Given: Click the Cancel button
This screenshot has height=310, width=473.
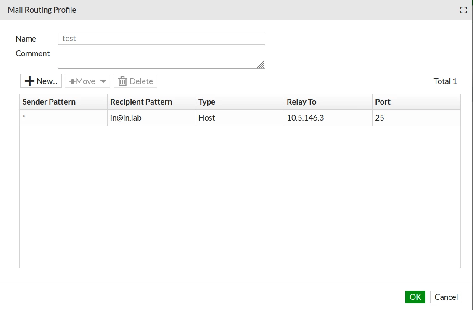Looking at the screenshot, I should pyautogui.click(x=446, y=297).
